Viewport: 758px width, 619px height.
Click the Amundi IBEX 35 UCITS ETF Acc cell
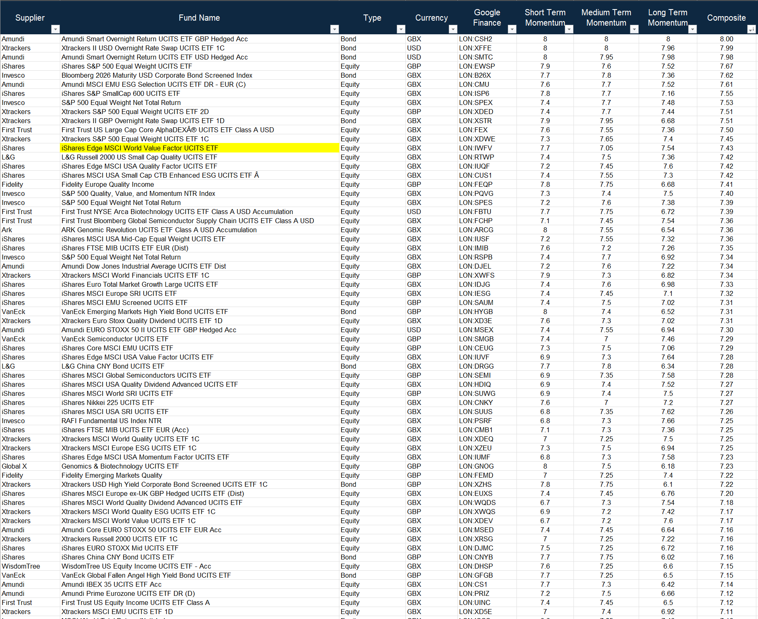pos(199,584)
